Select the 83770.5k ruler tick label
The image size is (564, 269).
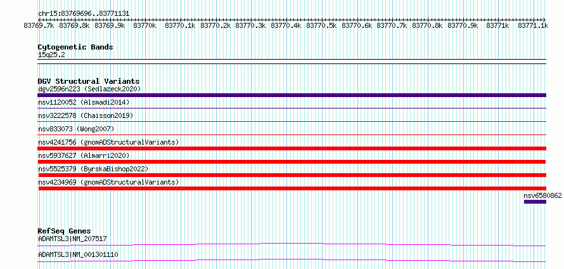321,25
